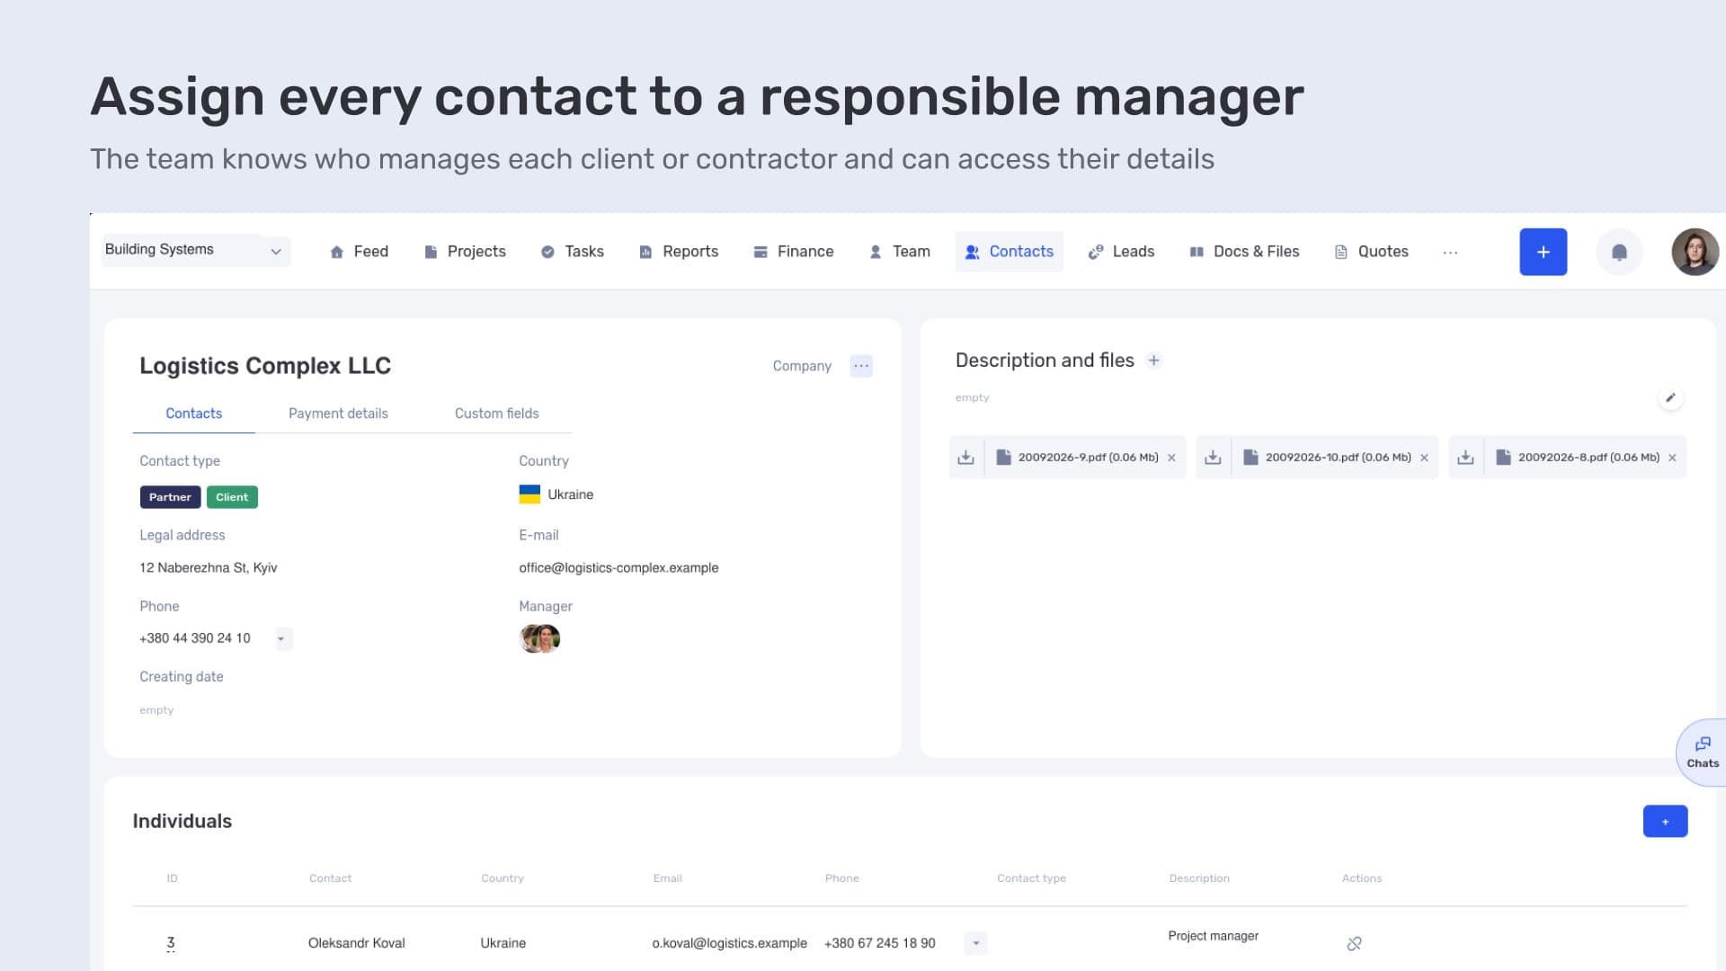The height and width of the screenshot is (971, 1726).
Task: Open the user profile avatar
Action: pos(1695,252)
